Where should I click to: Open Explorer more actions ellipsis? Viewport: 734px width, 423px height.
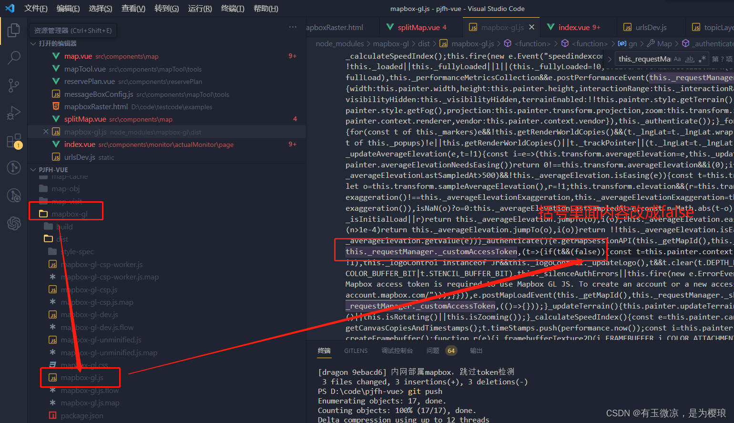[293, 27]
